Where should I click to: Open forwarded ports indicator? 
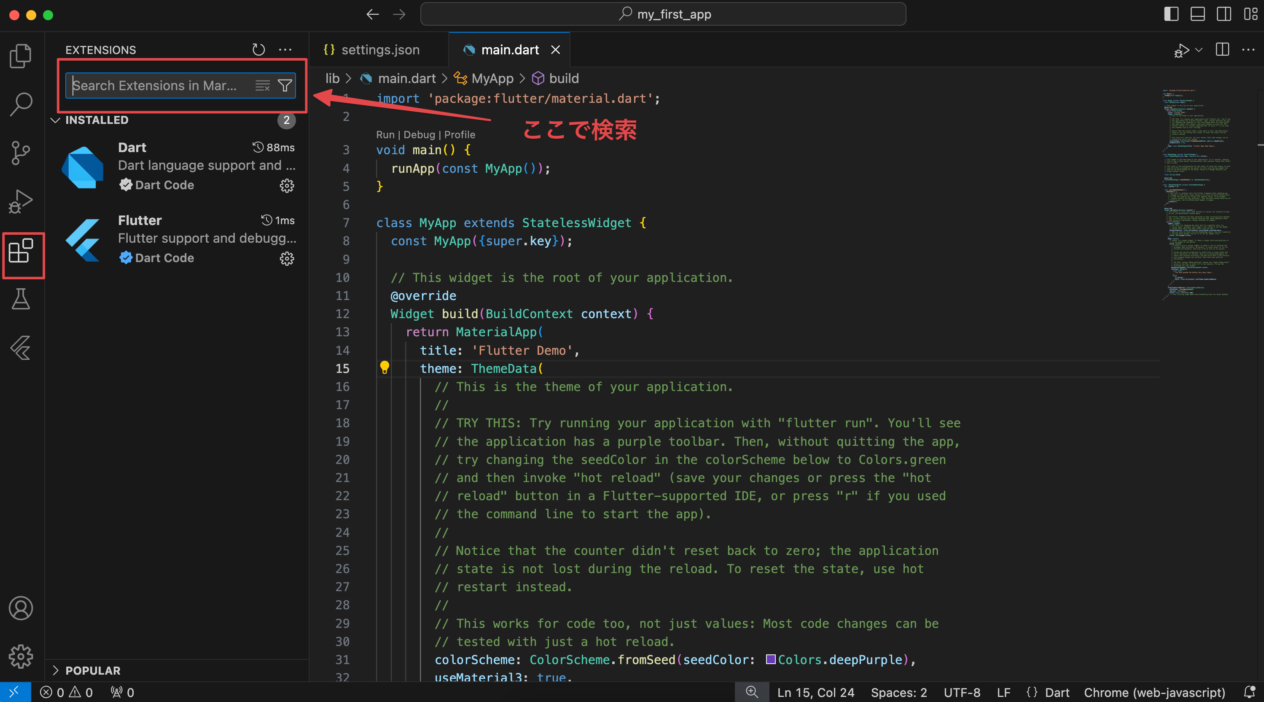[123, 692]
